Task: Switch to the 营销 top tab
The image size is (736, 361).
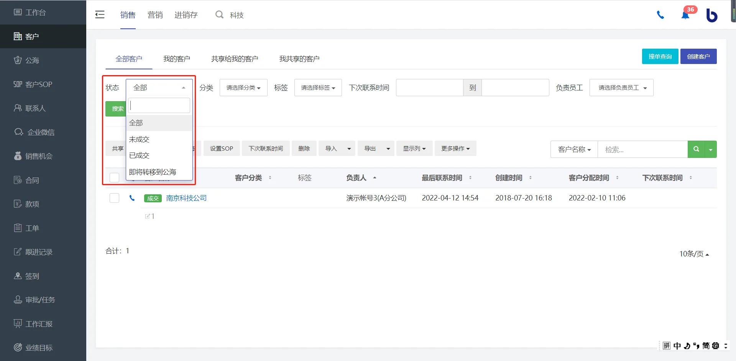Action: click(x=155, y=15)
